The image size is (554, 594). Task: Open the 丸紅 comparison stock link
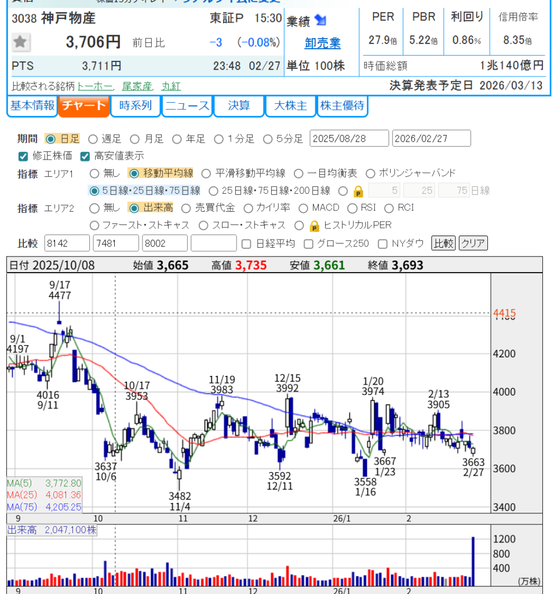(x=171, y=86)
